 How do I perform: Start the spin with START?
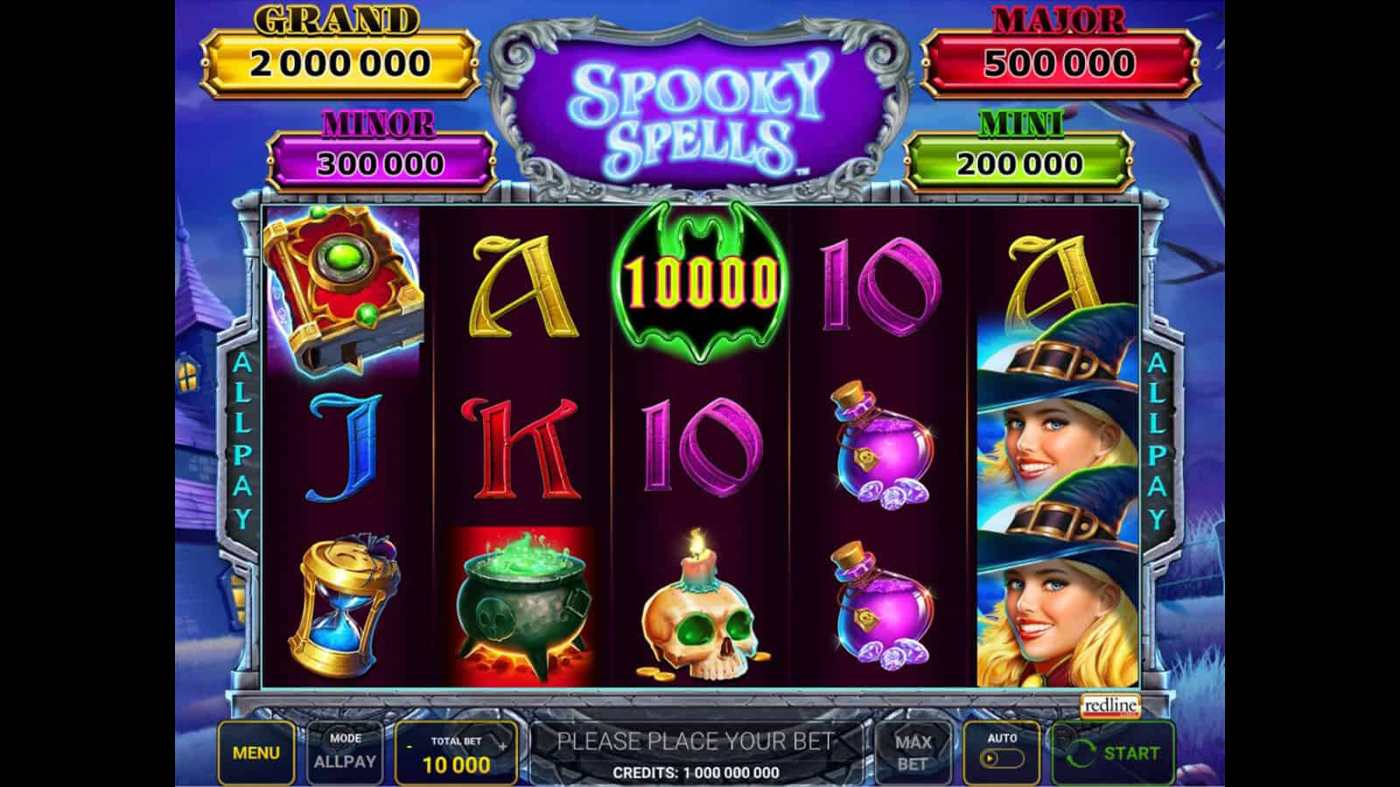click(1113, 753)
